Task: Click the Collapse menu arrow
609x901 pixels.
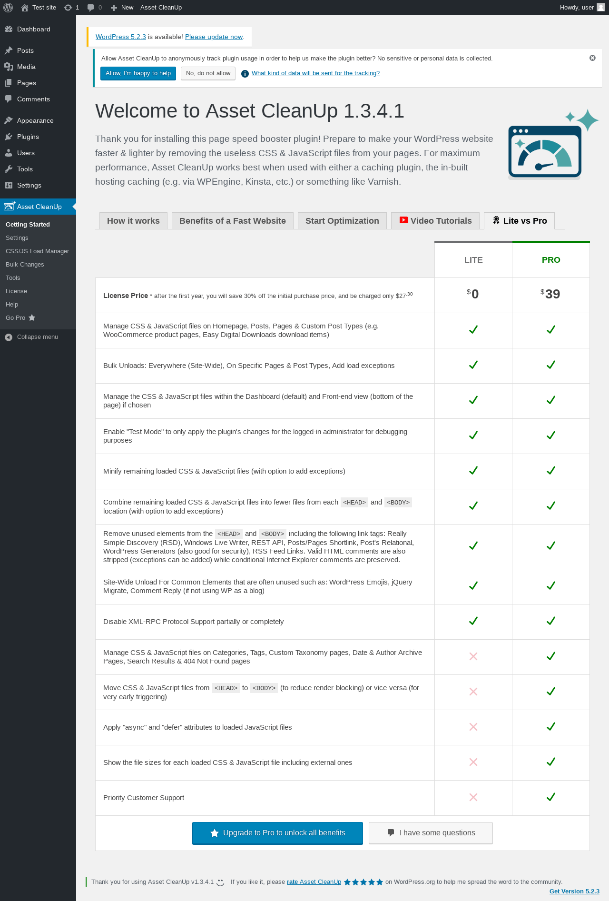Action: click(x=9, y=337)
